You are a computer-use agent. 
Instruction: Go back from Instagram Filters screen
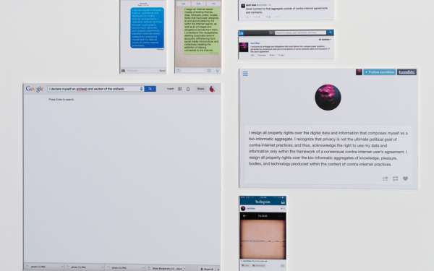pyautogui.click(x=244, y=216)
